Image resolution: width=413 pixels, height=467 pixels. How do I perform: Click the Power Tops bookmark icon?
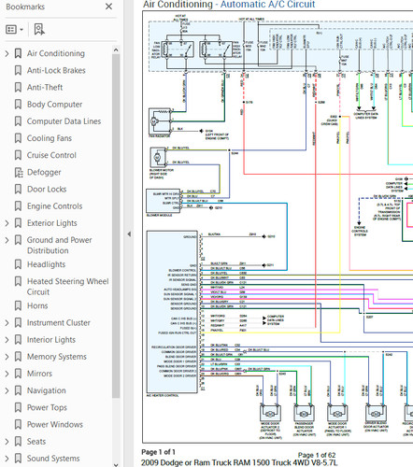click(18, 407)
